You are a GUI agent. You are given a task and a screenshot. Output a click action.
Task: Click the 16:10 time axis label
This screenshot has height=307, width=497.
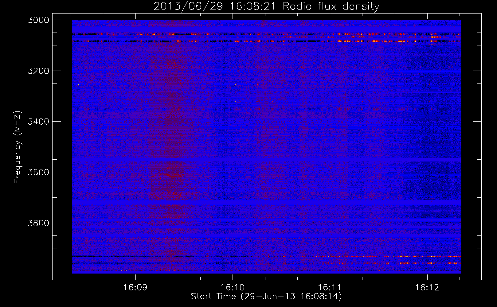[233, 287]
